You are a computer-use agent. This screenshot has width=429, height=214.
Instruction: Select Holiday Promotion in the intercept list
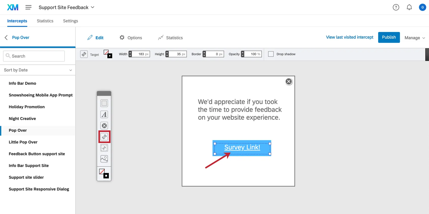point(27,107)
